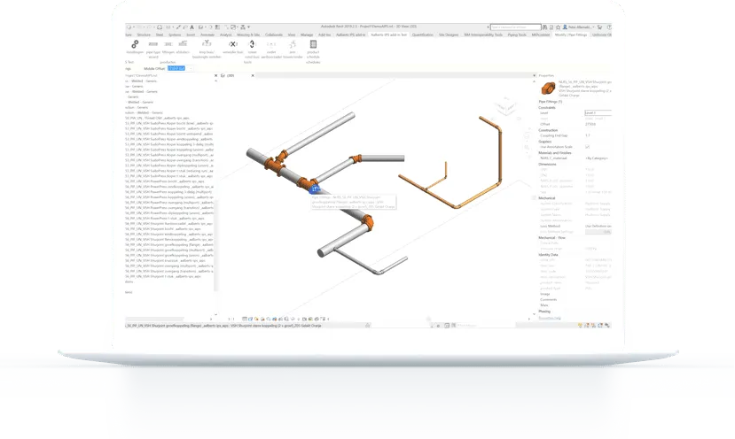Click the pipe type wizard icon

(154, 45)
